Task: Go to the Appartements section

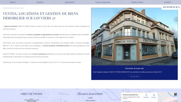Action: tap(70, 2)
